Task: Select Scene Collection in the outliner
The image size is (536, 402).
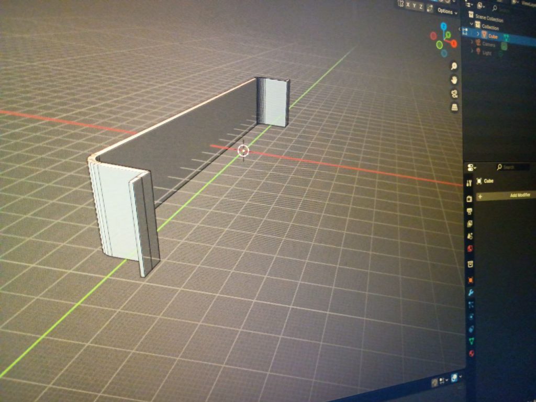Action: (489, 18)
